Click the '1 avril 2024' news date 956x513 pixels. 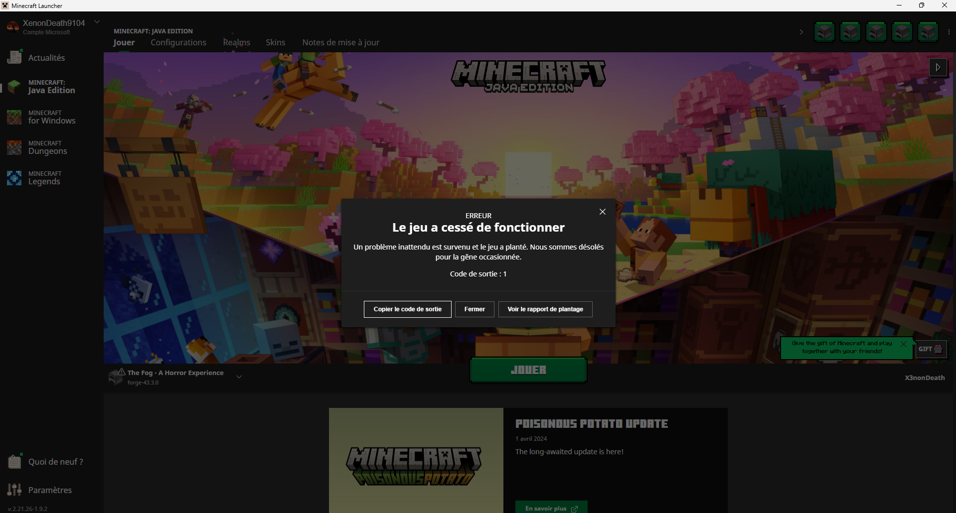(x=531, y=439)
